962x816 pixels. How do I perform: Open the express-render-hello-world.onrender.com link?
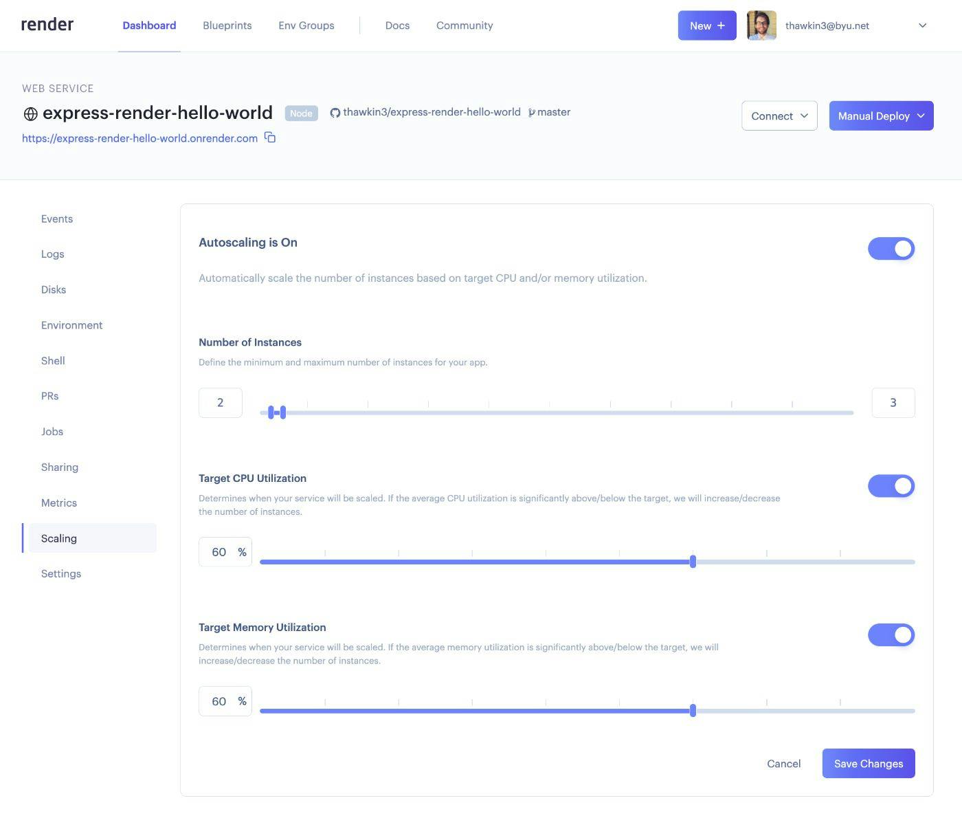[139, 138]
